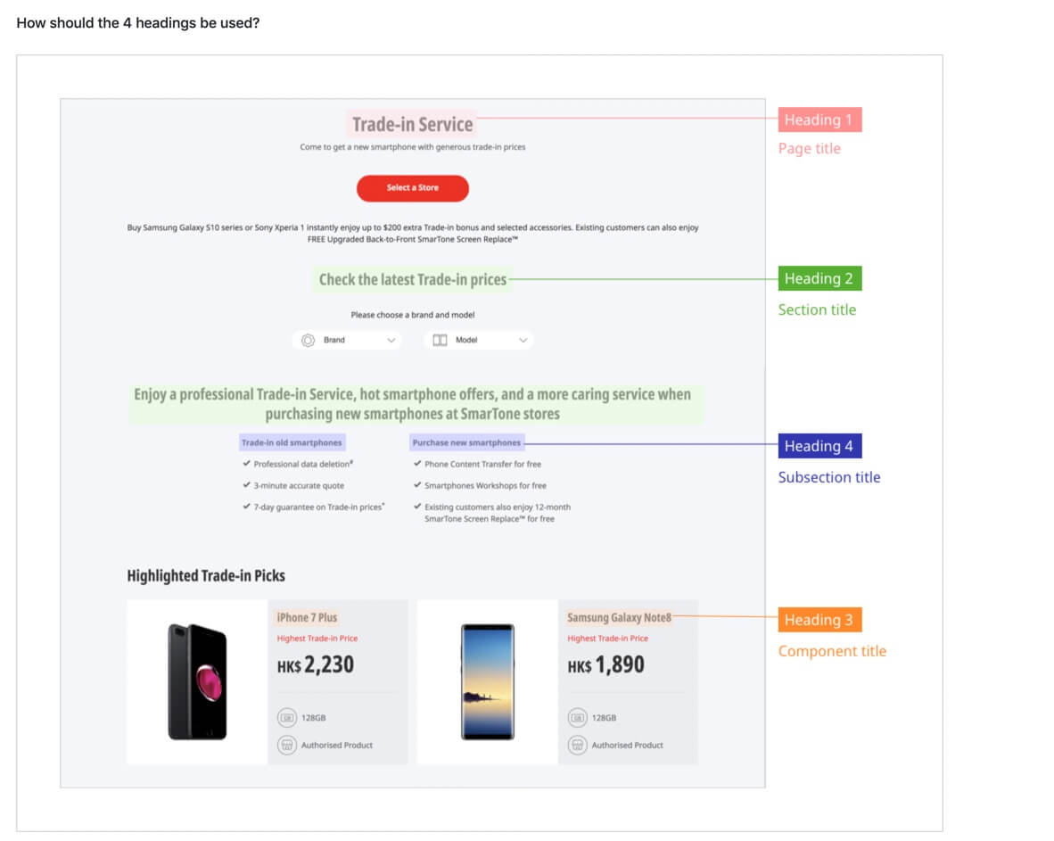The width and height of the screenshot is (1054, 841).
Task: Click the checkmark next to Professional data deletion
Action: (246, 464)
